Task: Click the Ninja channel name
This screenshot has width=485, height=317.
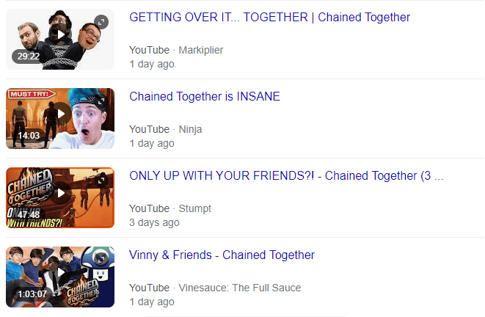Action: 190,129
